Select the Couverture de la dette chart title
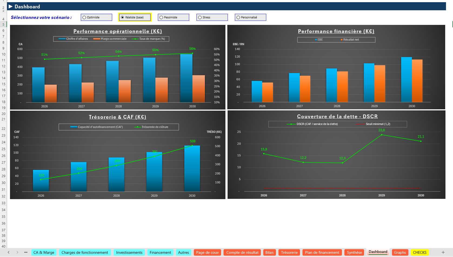Viewport: 453px width, 257px height. pyautogui.click(x=337, y=117)
